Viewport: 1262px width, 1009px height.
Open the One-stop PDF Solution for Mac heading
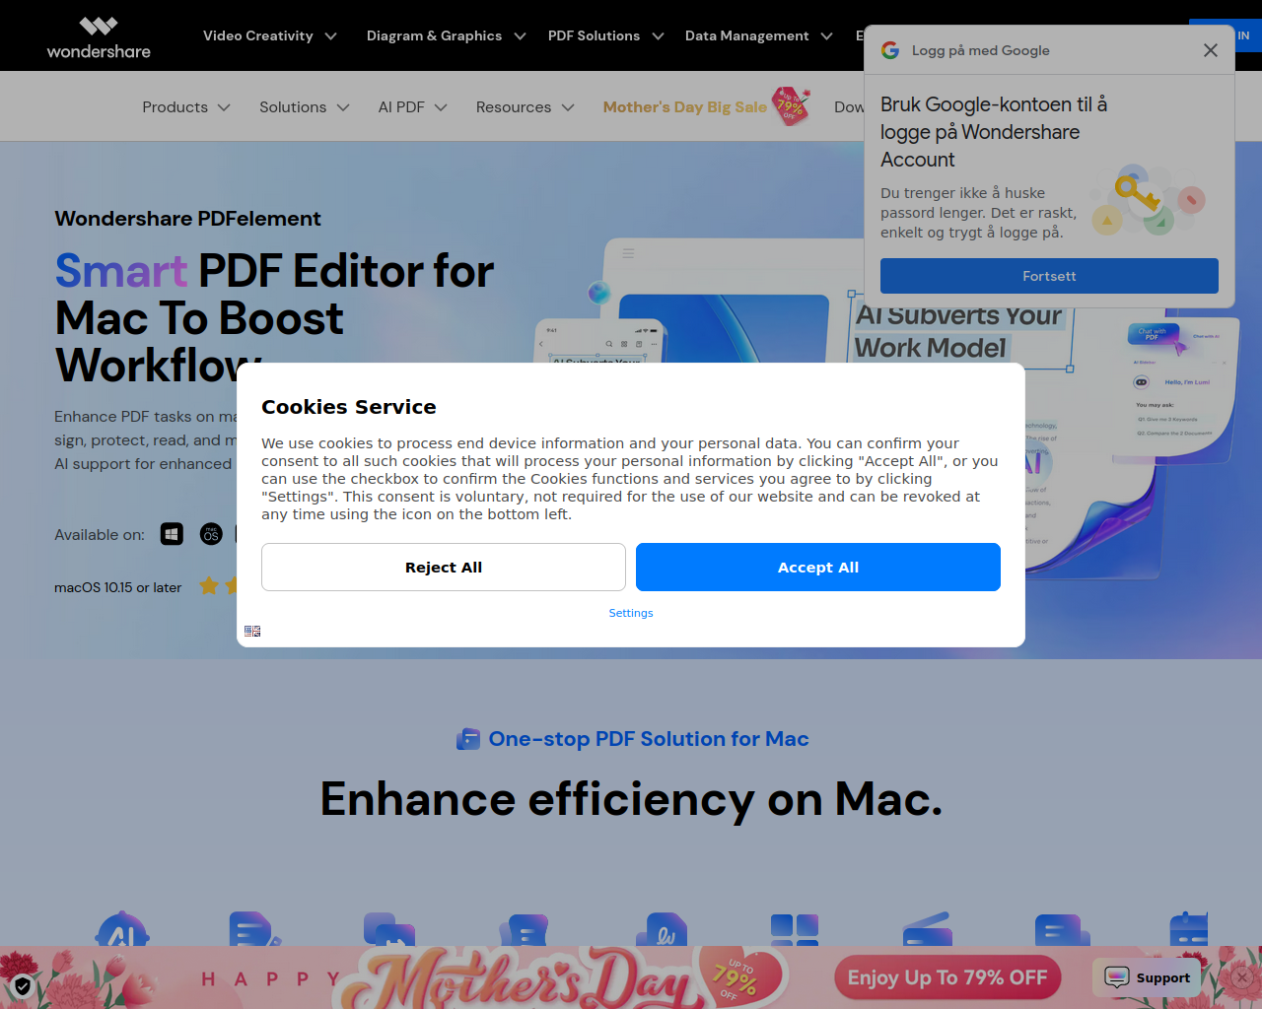click(649, 739)
